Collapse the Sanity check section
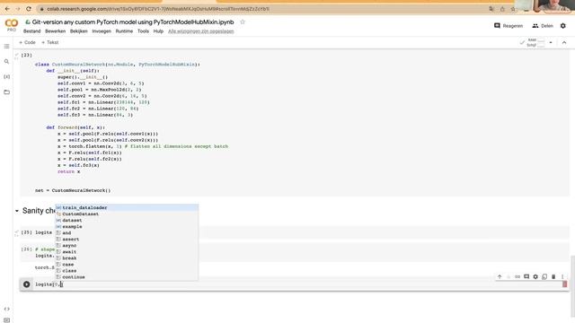Screen dimensions: 575x323 point(17,211)
